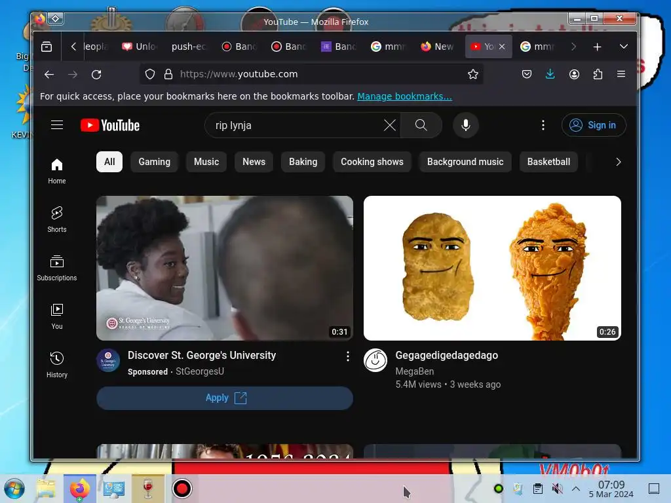Open the Manage bookmarks link
The width and height of the screenshot is (671, 503).
[x=404, y=96]
